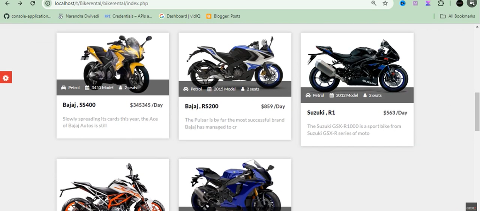
Task: Select the person icon on the RS200 card
Action: [243, 89]
